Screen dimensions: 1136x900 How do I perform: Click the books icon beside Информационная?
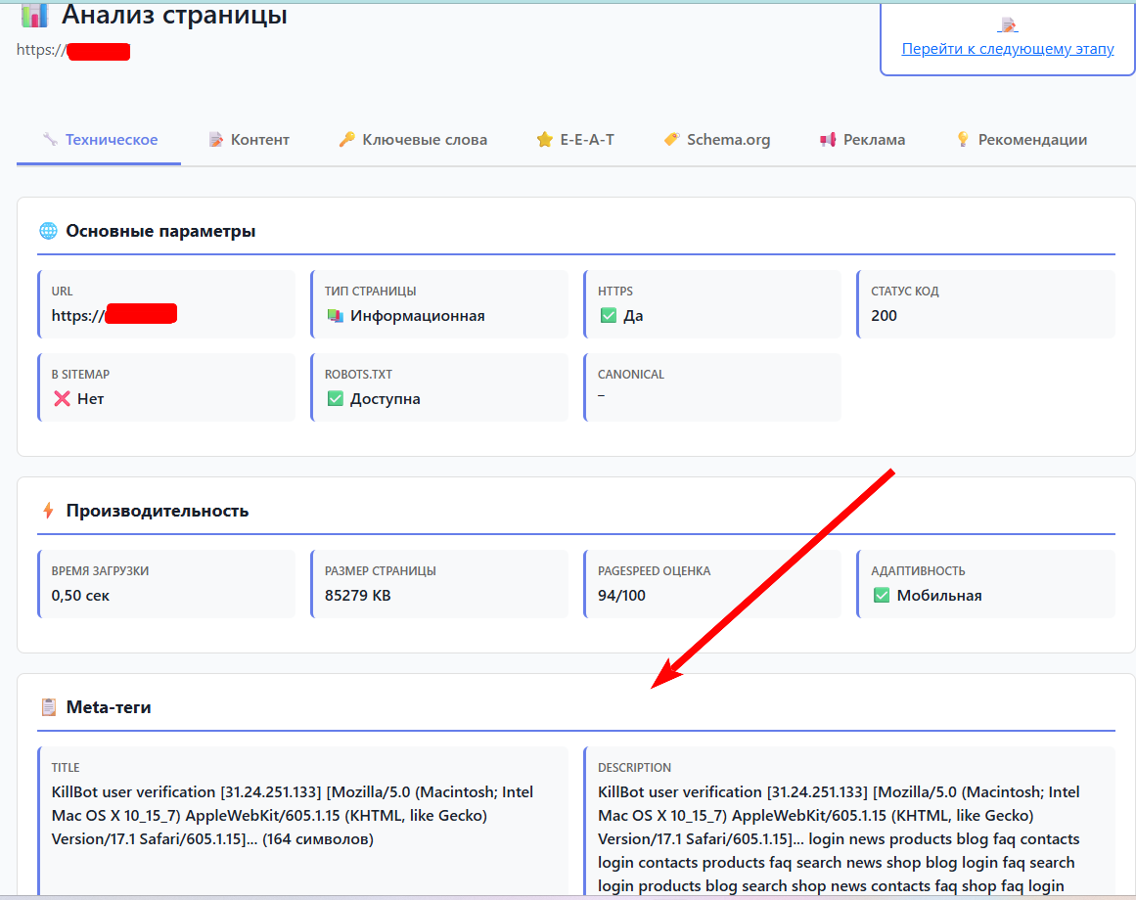point(335,316)
